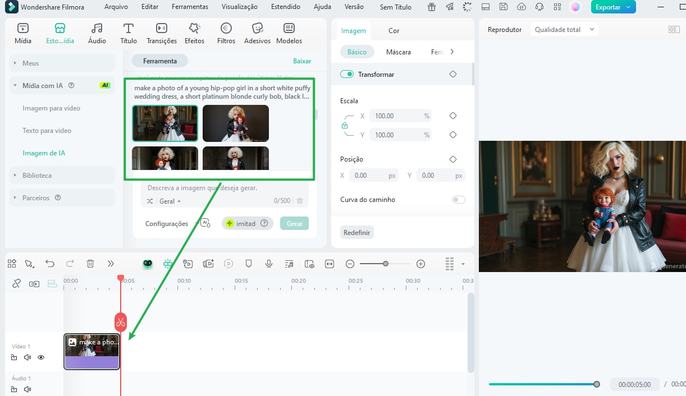This screenshot has width=686, height=396.
Task: Enable the Curva do caminho toggle
Action: [458, 200]
